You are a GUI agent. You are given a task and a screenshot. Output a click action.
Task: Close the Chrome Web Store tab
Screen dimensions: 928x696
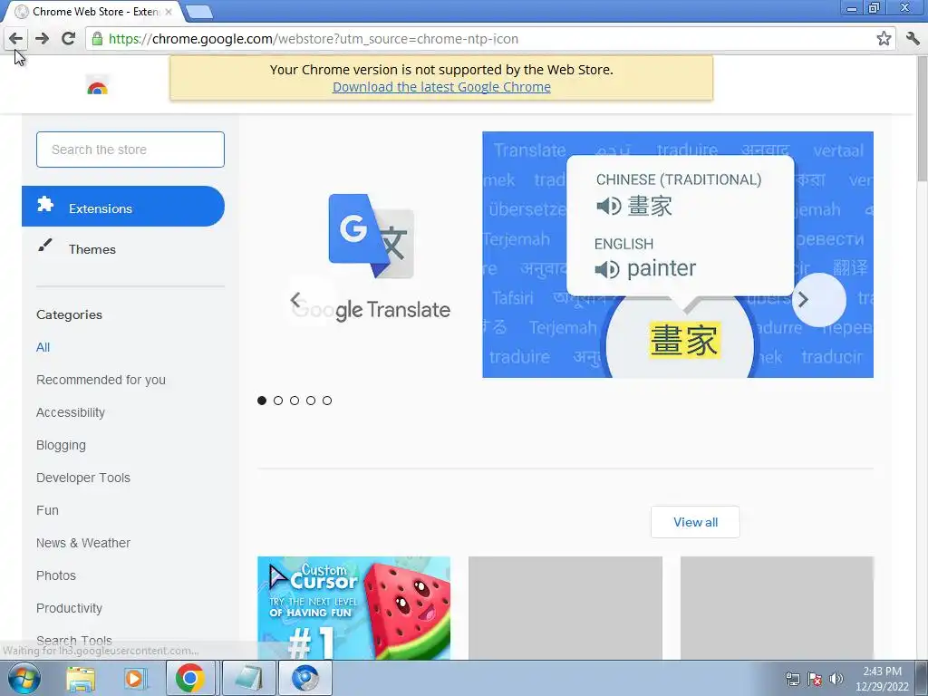[169, 12]
